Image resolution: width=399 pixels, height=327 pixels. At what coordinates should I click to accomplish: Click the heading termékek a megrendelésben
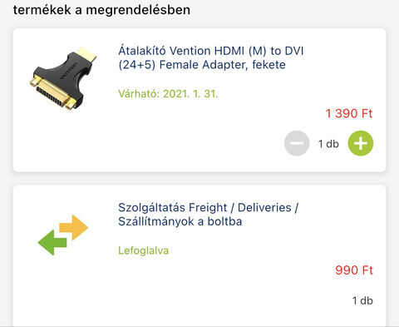(101, 10)
